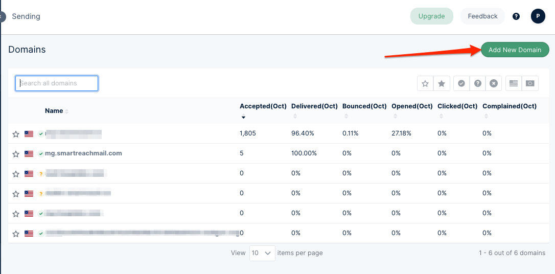Open the Upgrade plan button
The height and width of the screenshot is (274, 555).
(x=431, y=16)
